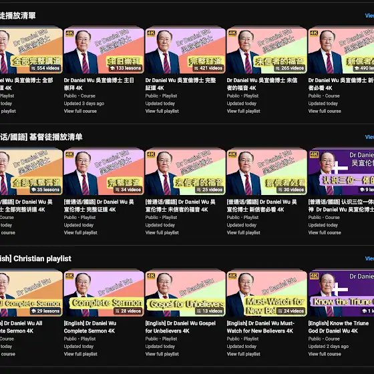Open the 主日崇拜 133 lessons course thumbnail
The height and width of the screenshot is (374, 374).
pos(104,51)
